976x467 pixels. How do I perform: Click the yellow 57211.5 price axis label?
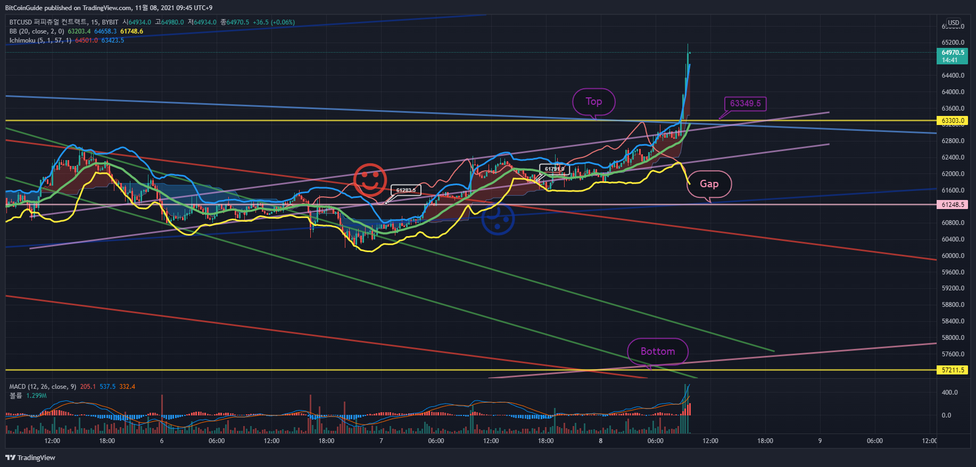pos(953,370)
